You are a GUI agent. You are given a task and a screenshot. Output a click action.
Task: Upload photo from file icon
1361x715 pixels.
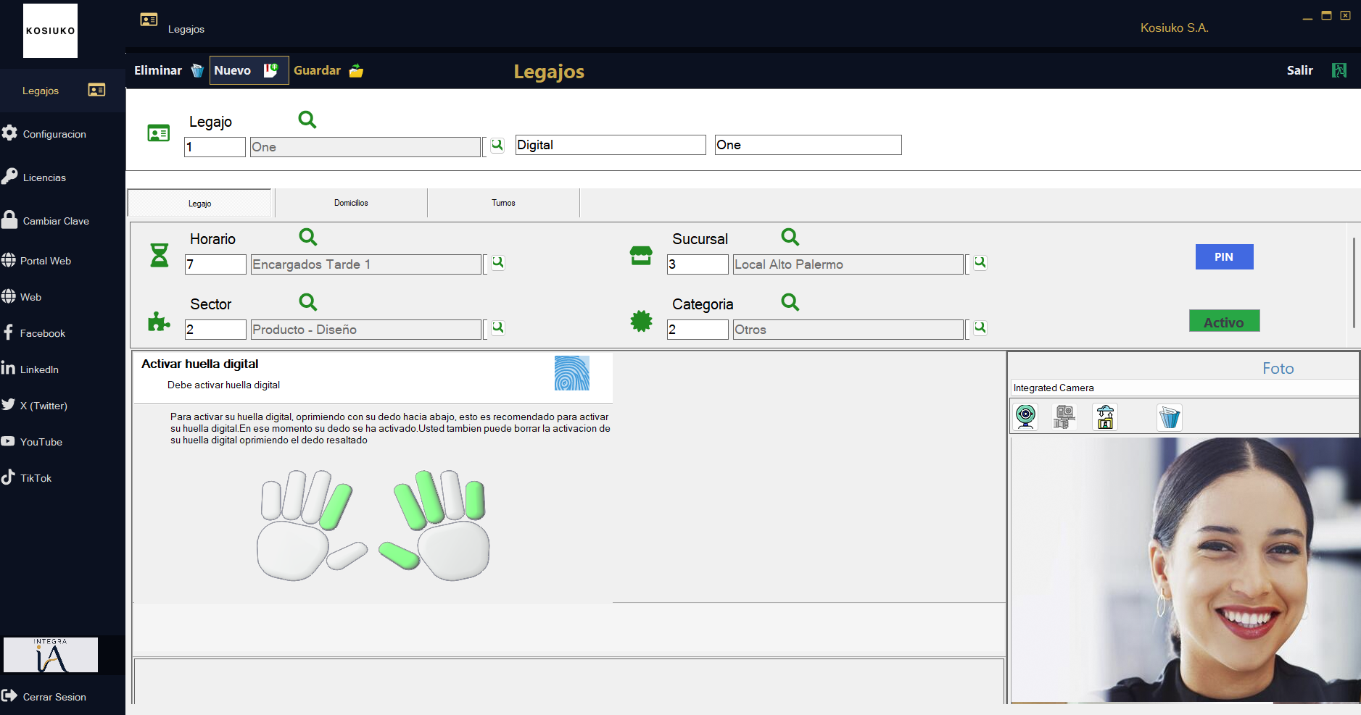point(1104,417)
